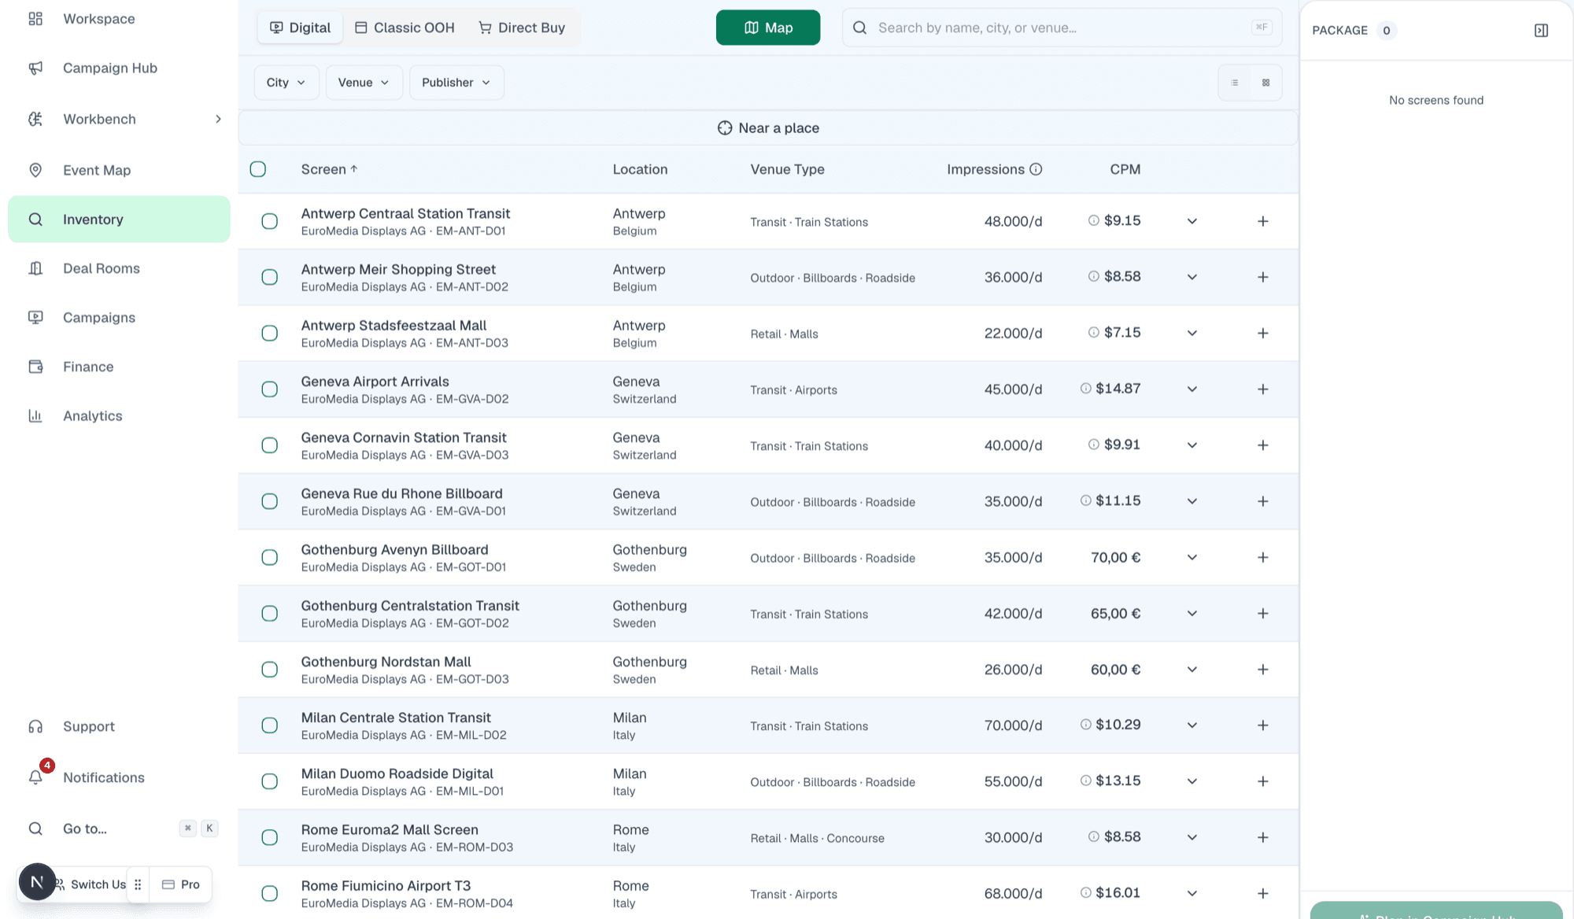Viewport: 1574px width, 919px height.
Task: Expand Geneva Rue du Rhone Billboard row
Action: [x=1192, y=501]
